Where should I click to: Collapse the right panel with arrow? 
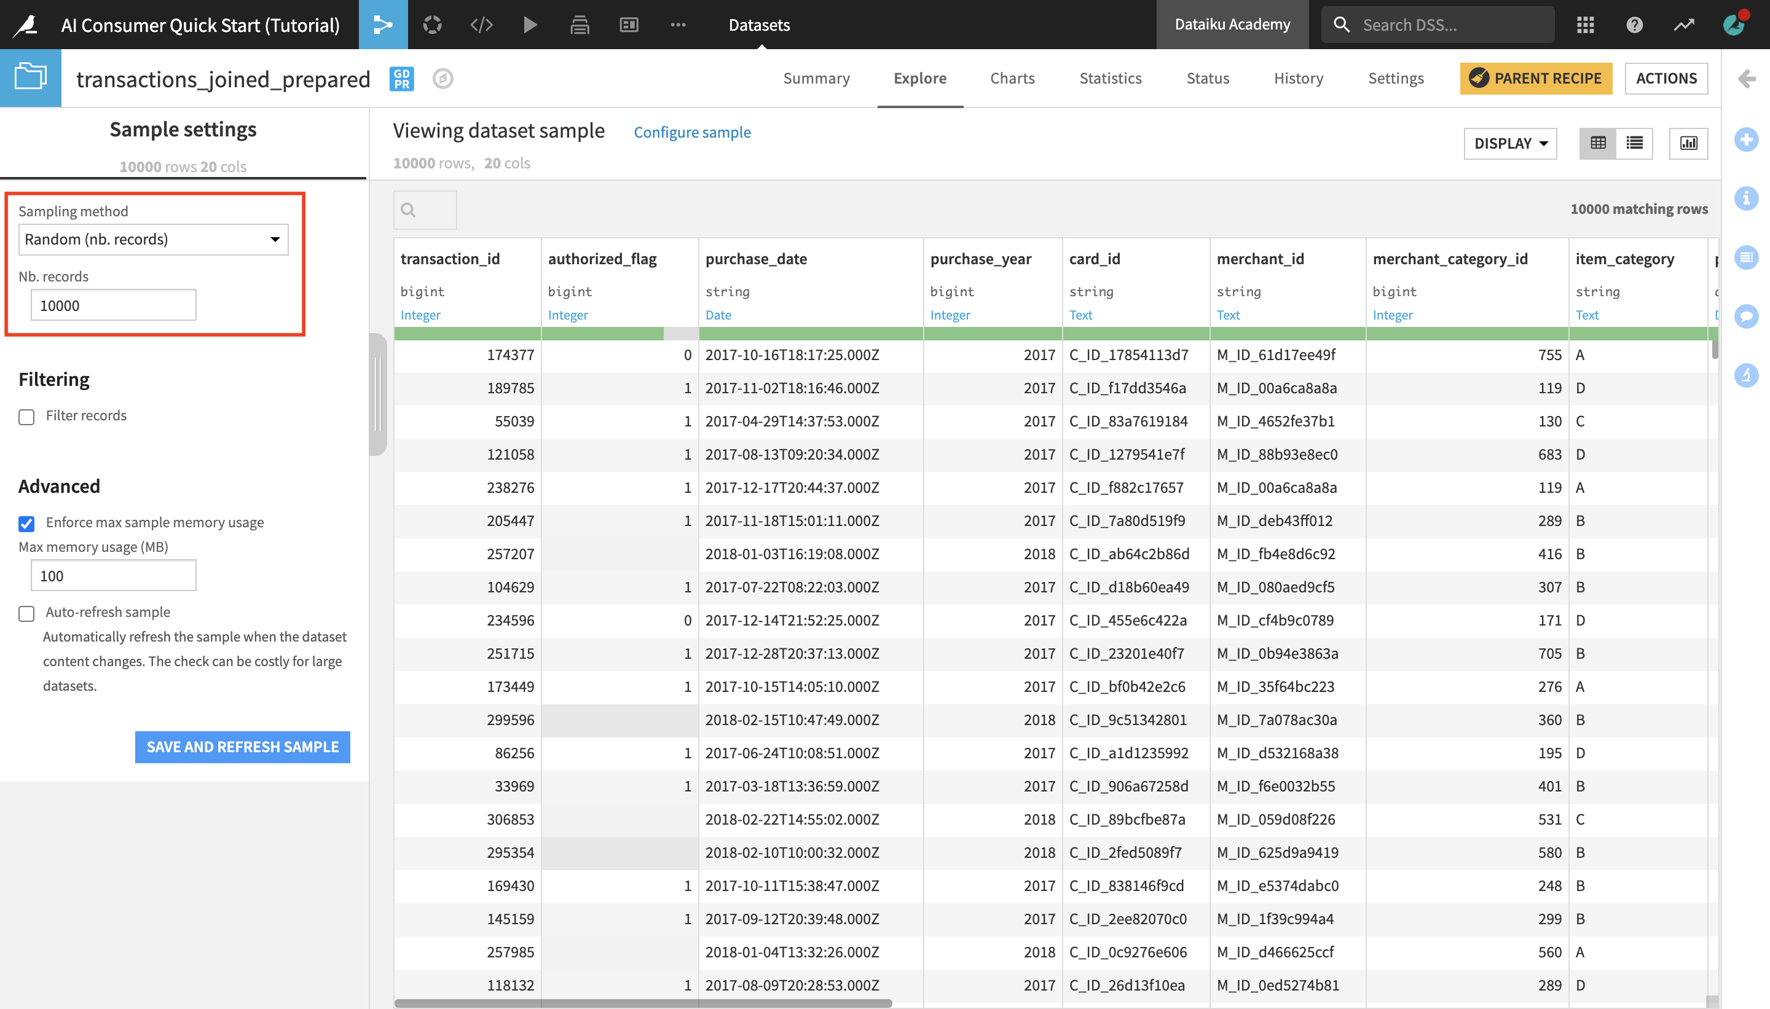1747,78
